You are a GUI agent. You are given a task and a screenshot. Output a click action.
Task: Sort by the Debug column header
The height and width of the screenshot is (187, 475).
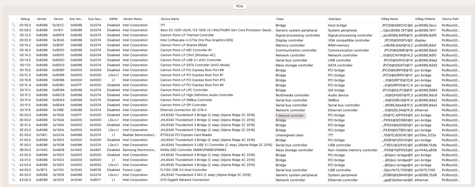pos(25,19)
